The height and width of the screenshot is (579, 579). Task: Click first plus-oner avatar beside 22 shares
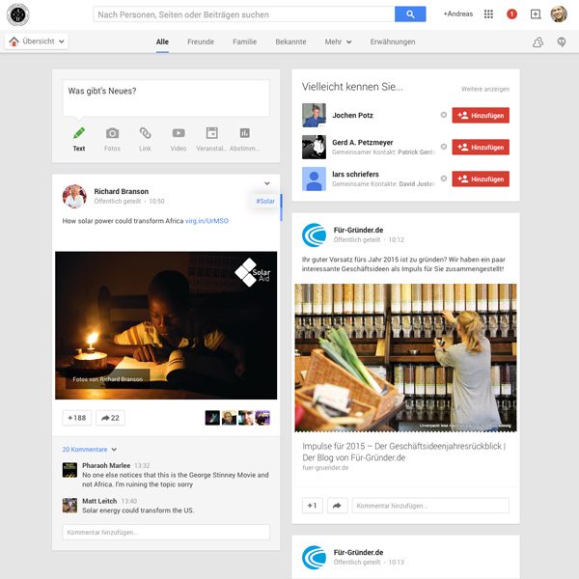pyautogui.click(x=212, y=418)
